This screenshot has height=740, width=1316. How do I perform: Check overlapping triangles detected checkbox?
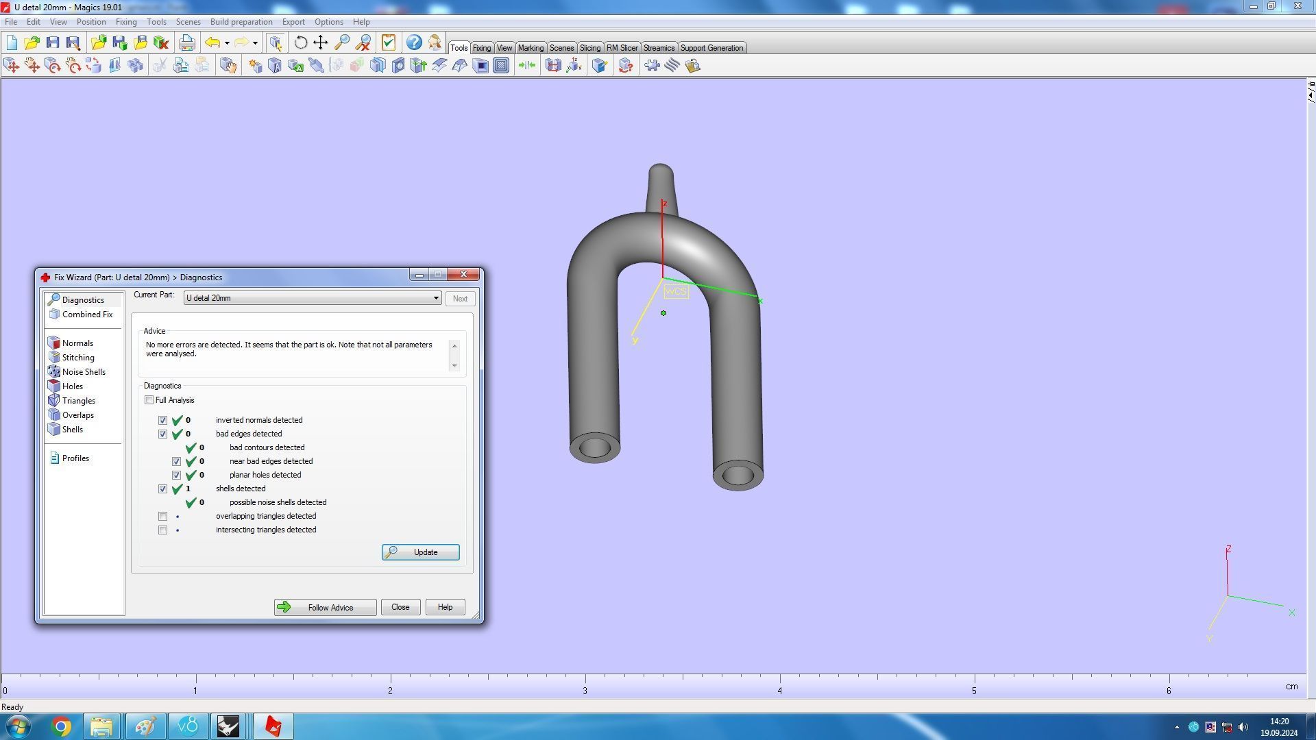pyautogui.click(x=163, y=517)
